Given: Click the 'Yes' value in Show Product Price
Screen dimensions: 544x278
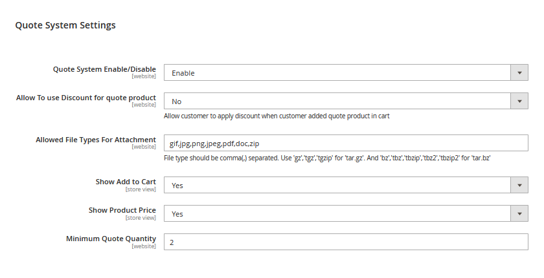Looking at the screenshot, I should [x=177, y=214].
